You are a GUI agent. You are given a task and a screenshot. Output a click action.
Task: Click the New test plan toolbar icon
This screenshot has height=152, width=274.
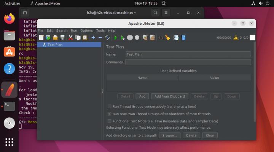[x=41, y=38]
